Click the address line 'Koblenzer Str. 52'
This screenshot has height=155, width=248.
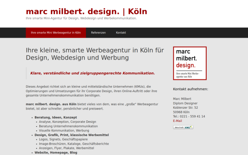[185, 108]
